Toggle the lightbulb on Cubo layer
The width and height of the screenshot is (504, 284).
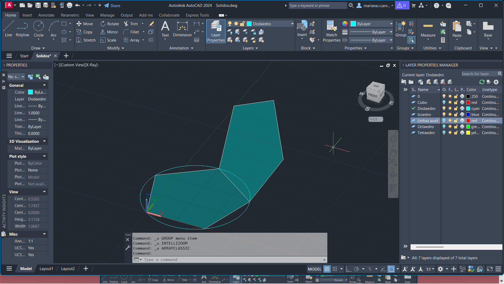(444, 103)
